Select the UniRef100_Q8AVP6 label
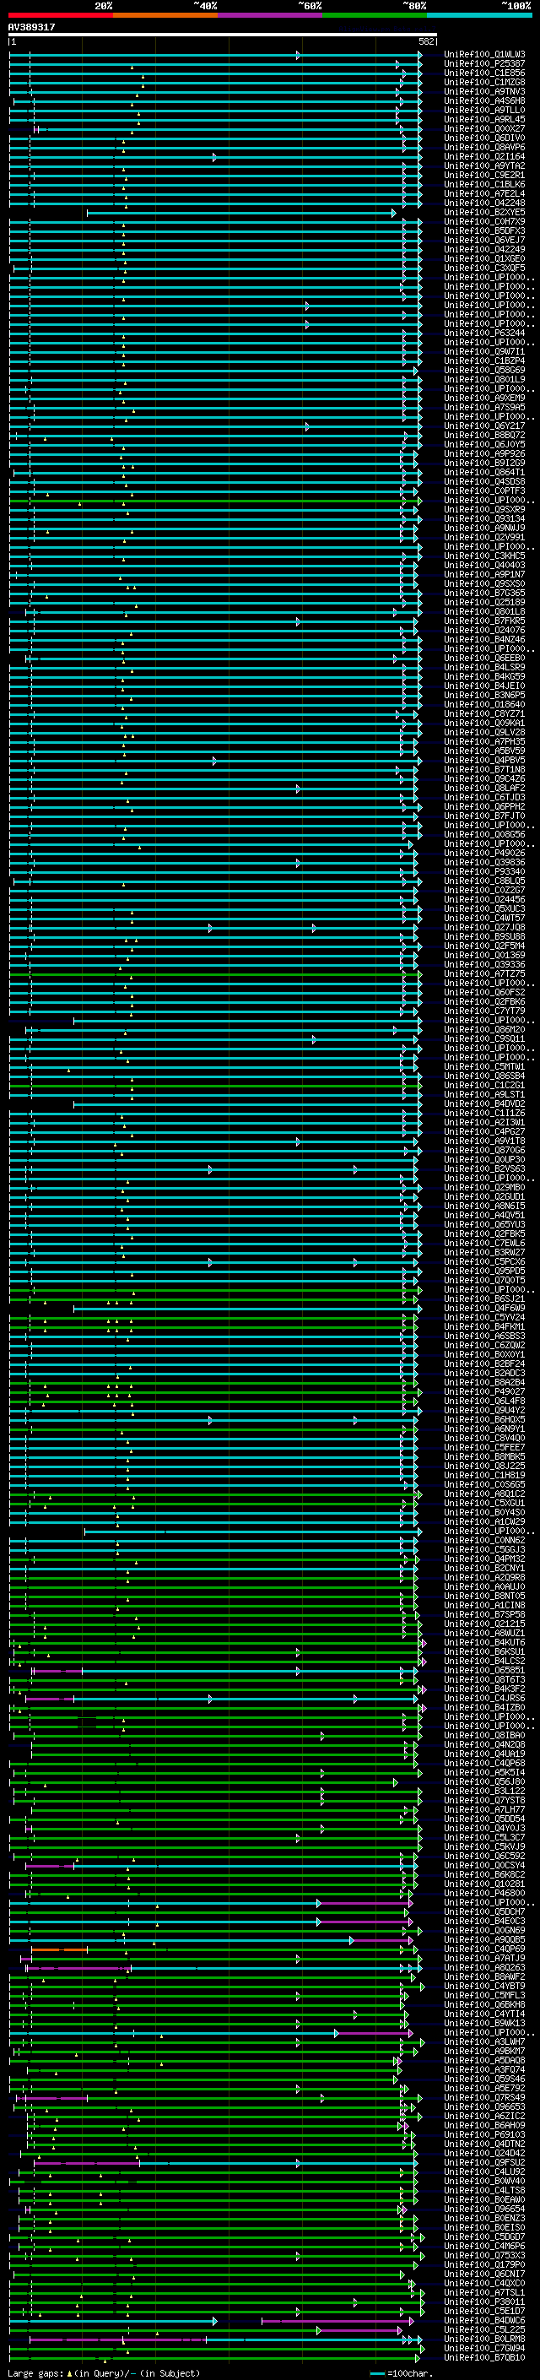 (x=484, y=147)
